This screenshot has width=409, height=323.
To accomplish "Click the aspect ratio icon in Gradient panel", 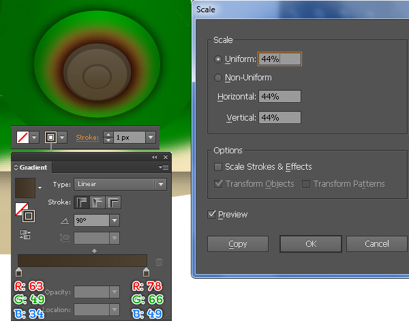I will (65, 238).
